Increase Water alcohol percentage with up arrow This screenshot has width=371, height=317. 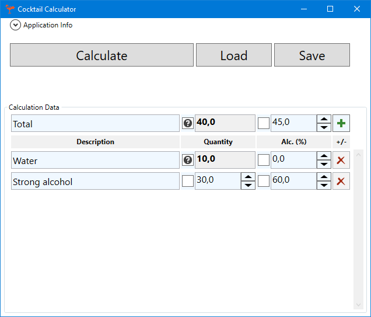pyautogui.click(x=324, y=156)
